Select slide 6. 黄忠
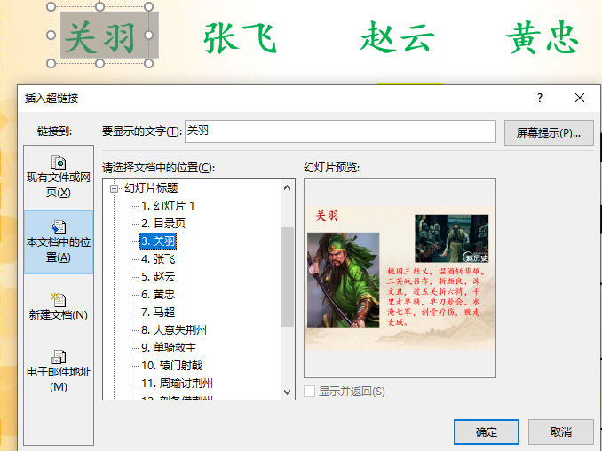602x451 pixels. point(158,295)
